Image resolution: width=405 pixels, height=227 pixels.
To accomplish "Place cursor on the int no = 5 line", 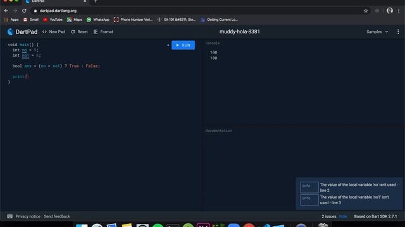I will [25, 50].
